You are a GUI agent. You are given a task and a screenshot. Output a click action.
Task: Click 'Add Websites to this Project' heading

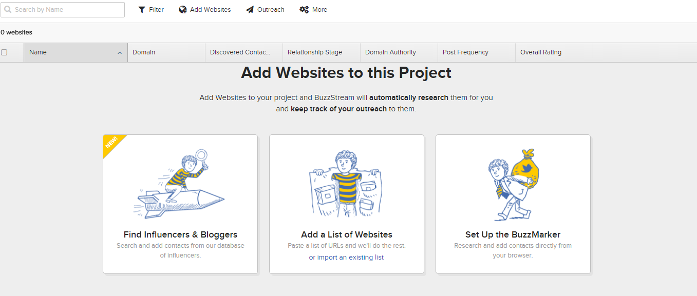(x=346, y=73)
